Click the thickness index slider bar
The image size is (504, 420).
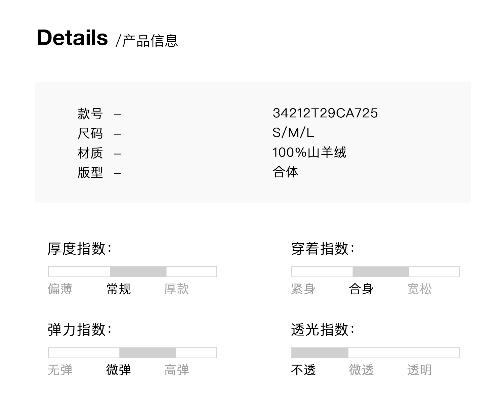point(132,271)
